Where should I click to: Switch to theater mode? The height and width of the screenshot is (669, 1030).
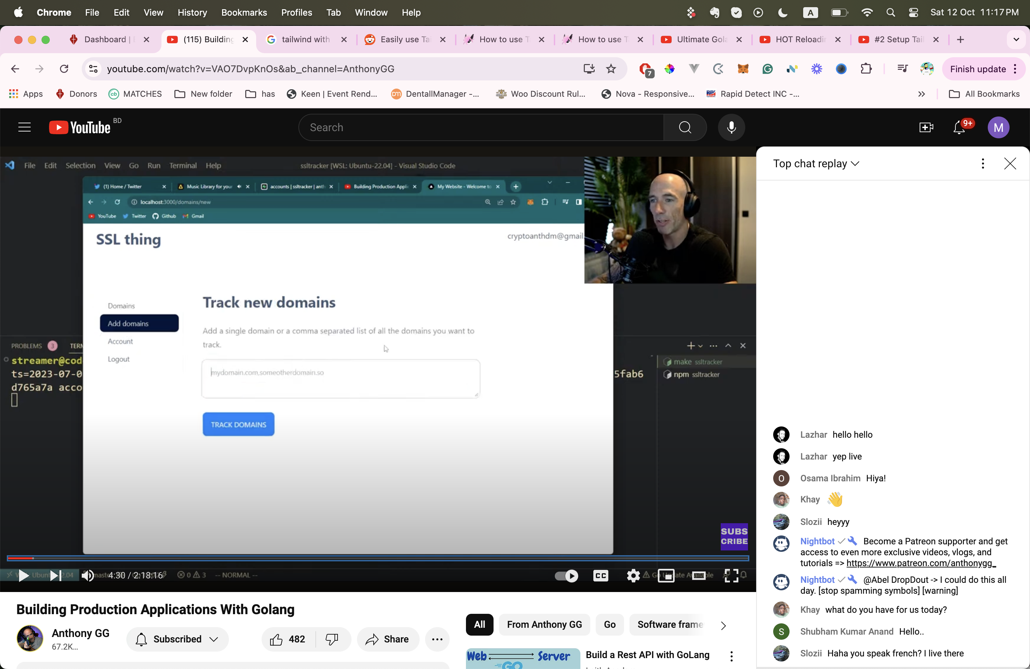click(699, 576)
